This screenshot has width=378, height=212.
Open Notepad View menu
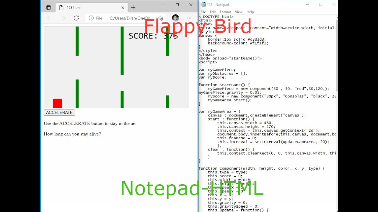tap(239, 12)
